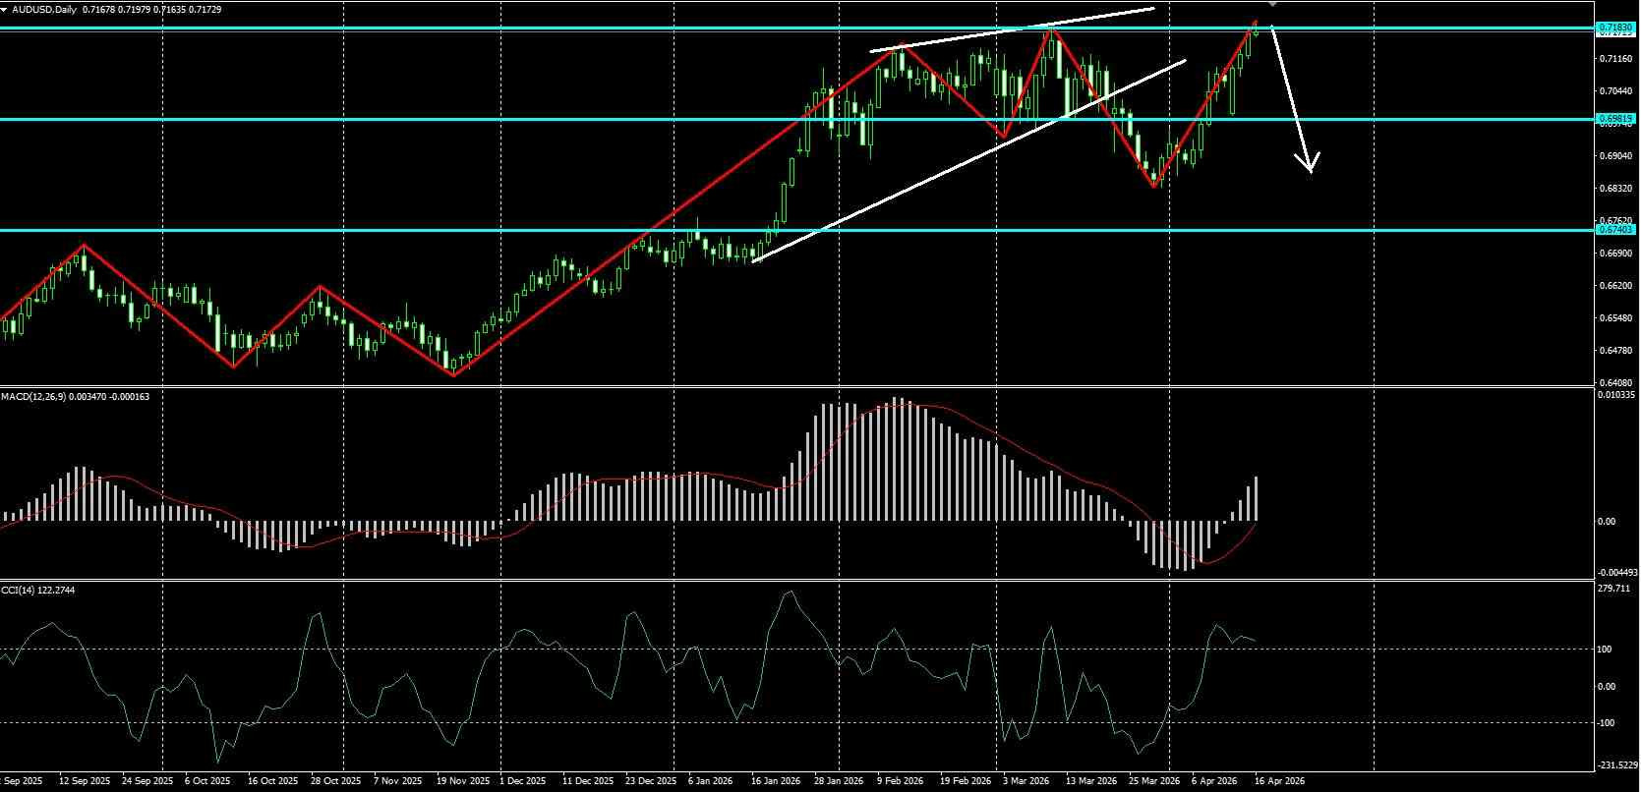Viewport: 1641px width, 792px height.
Task: Click the 0.69815 cyan price label
Action: 1615,119
